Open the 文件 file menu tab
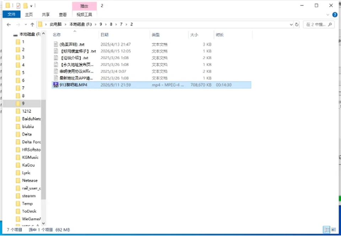The width and height of the screenshot is (341, 236). point(11,15)
